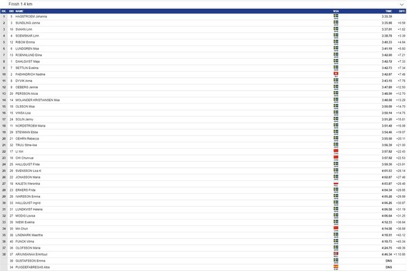Click Svahn Linn's finish time 3:37.01
The height and width of the screenshot is (271, 407).
point(388,29)
